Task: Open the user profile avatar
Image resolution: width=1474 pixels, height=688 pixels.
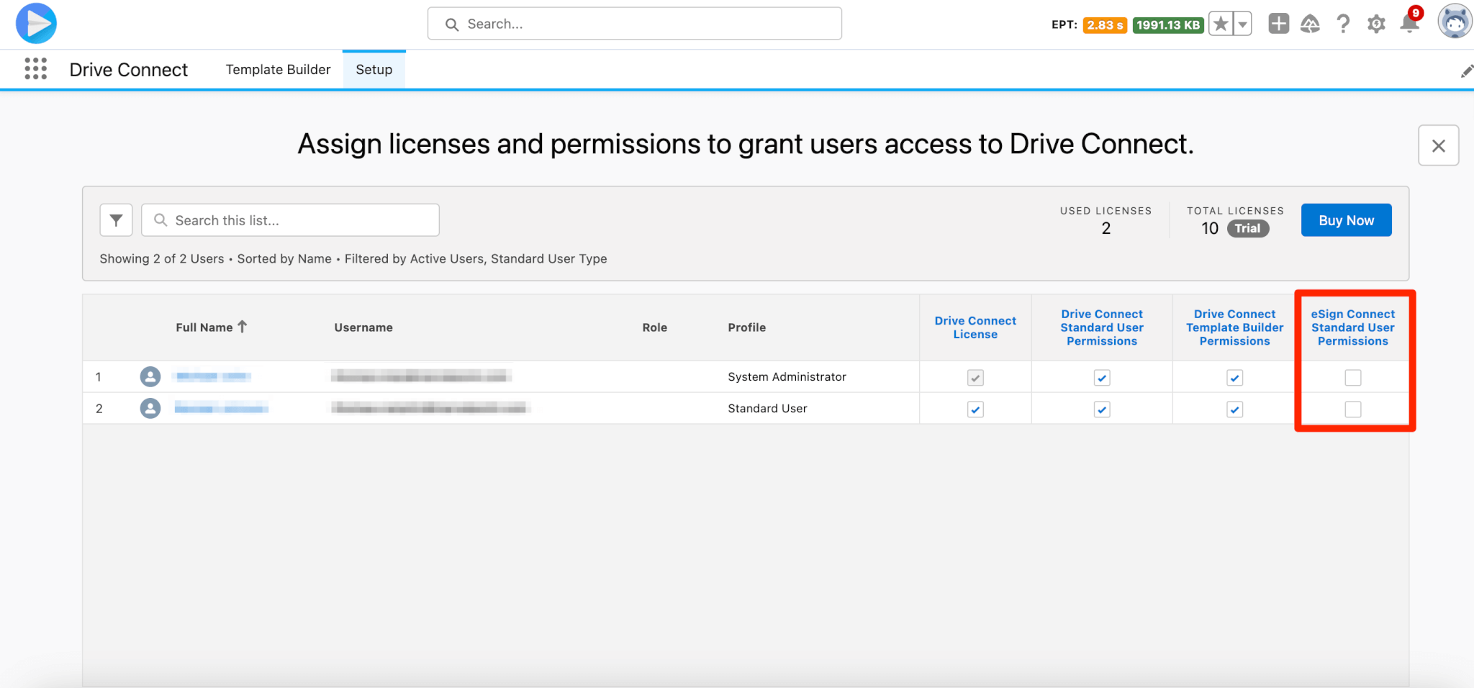Action: click(x=1455, y=22)
